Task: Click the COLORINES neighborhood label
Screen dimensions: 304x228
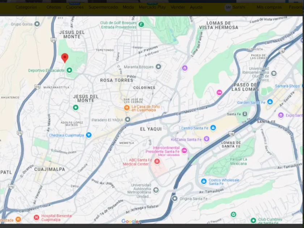Action: [144, 88]
